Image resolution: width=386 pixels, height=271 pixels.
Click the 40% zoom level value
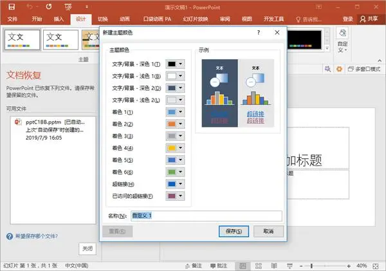click(362, 266)
